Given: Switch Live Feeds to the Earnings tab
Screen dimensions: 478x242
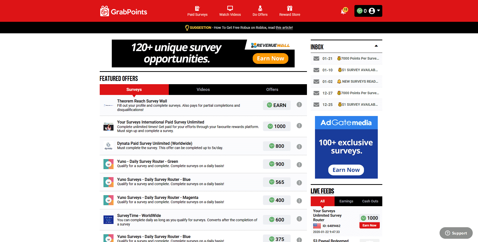Looking at the screenshot, I should tap(346, 201).
